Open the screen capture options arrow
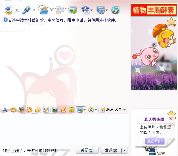Image resolution: width=178 pixels, height=156 pixels. [84, 110]
